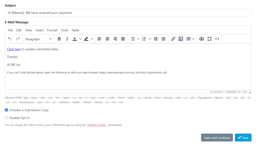The width and height of the screenshot is (257, 146).
Task: Expand the table dropdown in the toolbar
Action: [x=193, y=39]
